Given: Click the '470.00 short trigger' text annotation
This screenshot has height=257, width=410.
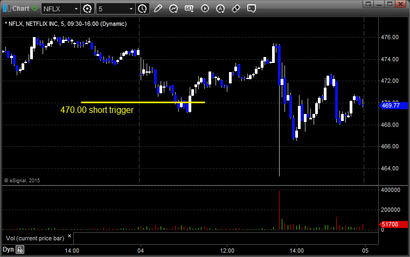Looking at the screenshot, I should 97,110.
